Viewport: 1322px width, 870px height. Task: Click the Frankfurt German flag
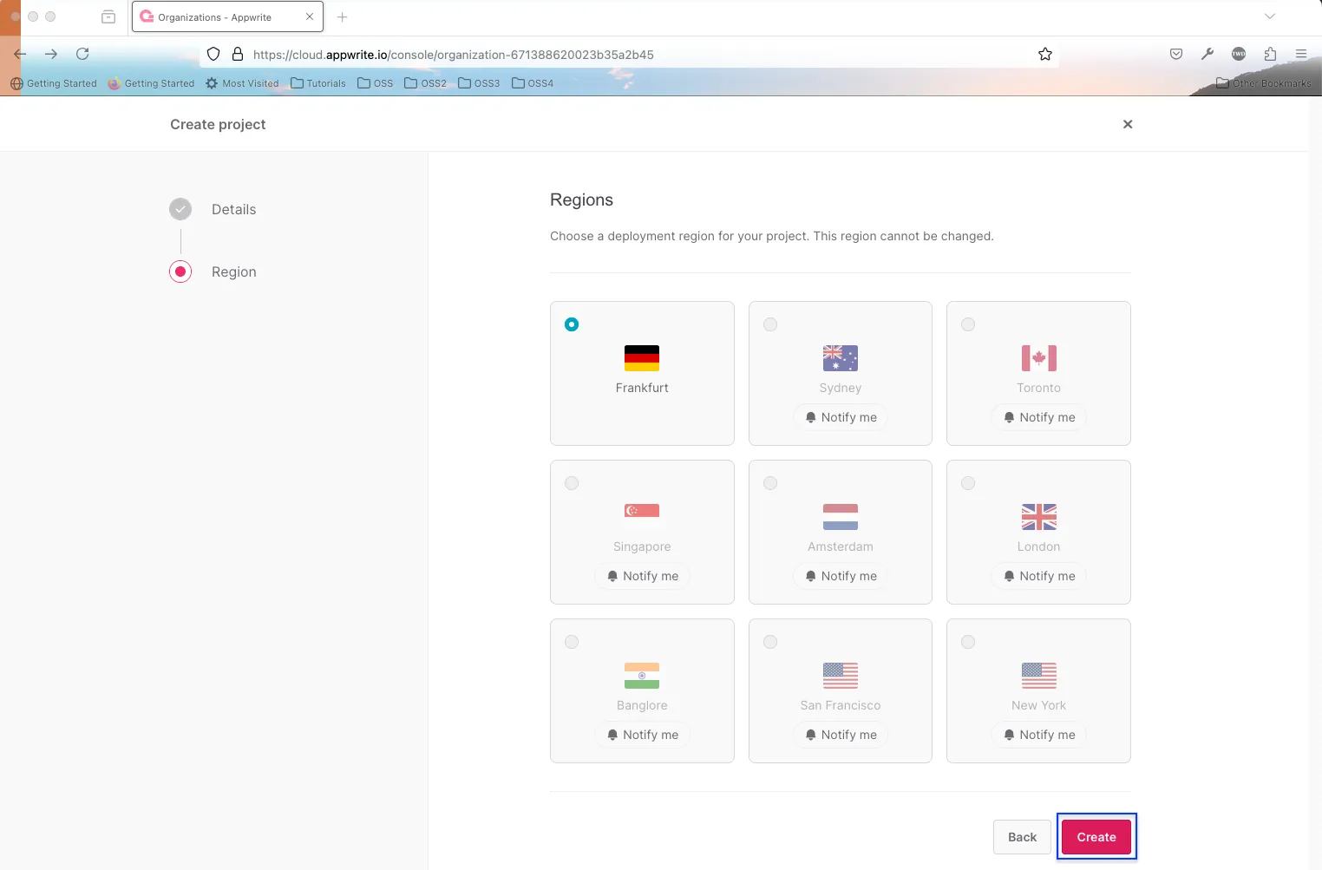click(642, 358)
